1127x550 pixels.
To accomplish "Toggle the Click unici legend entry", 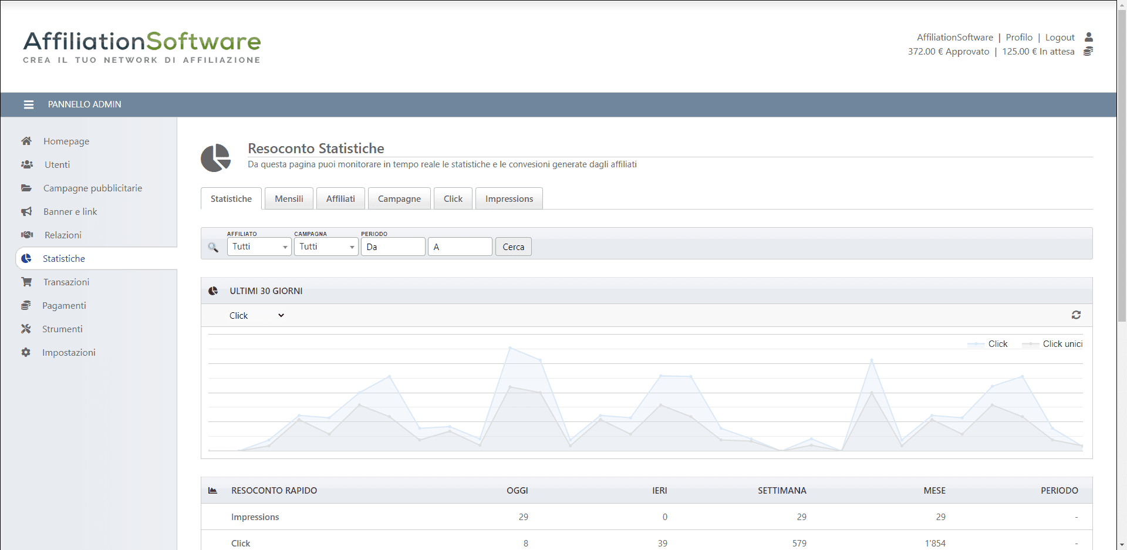I will (x=1061, y=344).
